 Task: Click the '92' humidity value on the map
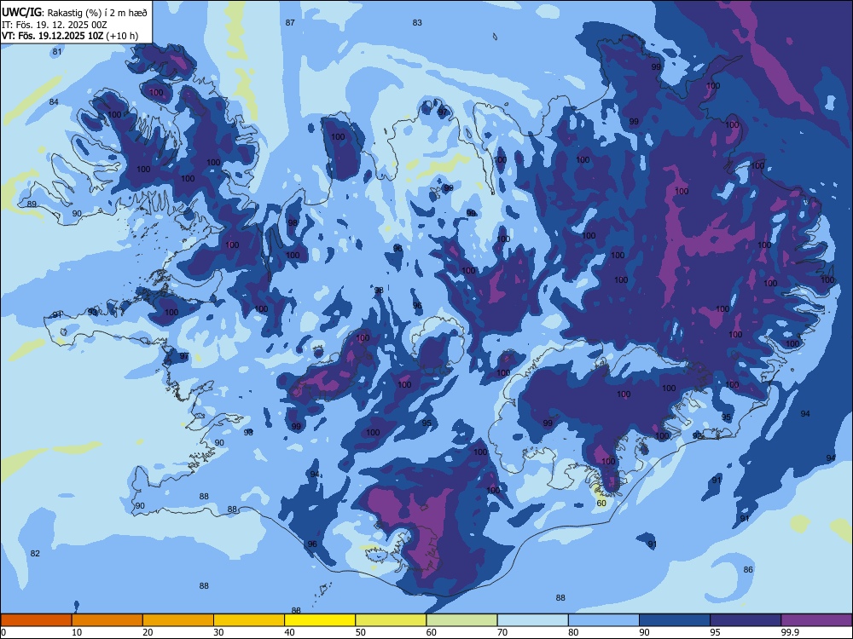pyautogui.click(x=698, y=435)
